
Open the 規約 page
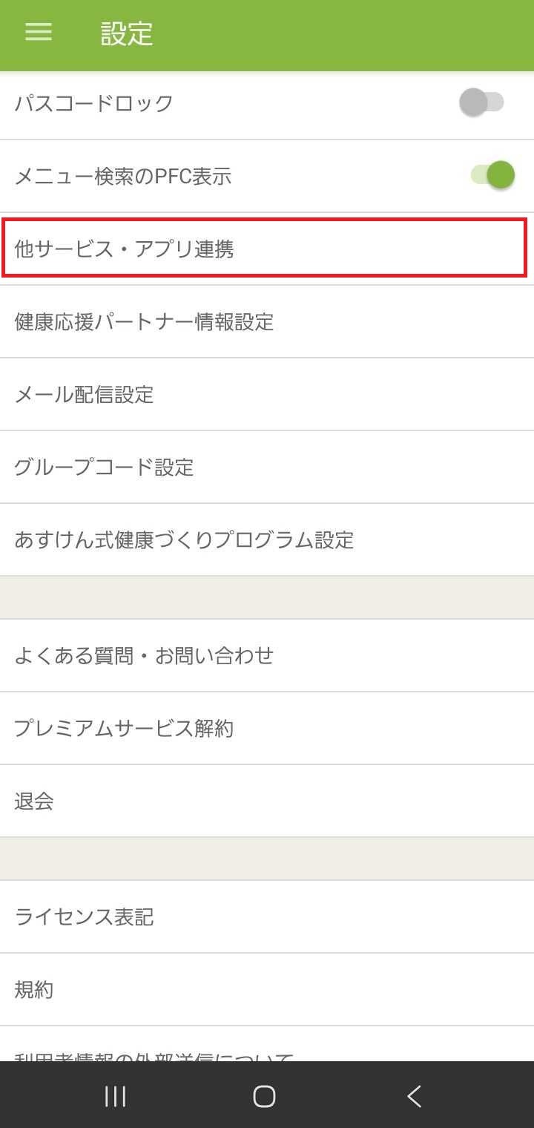(x=267, y=989)
